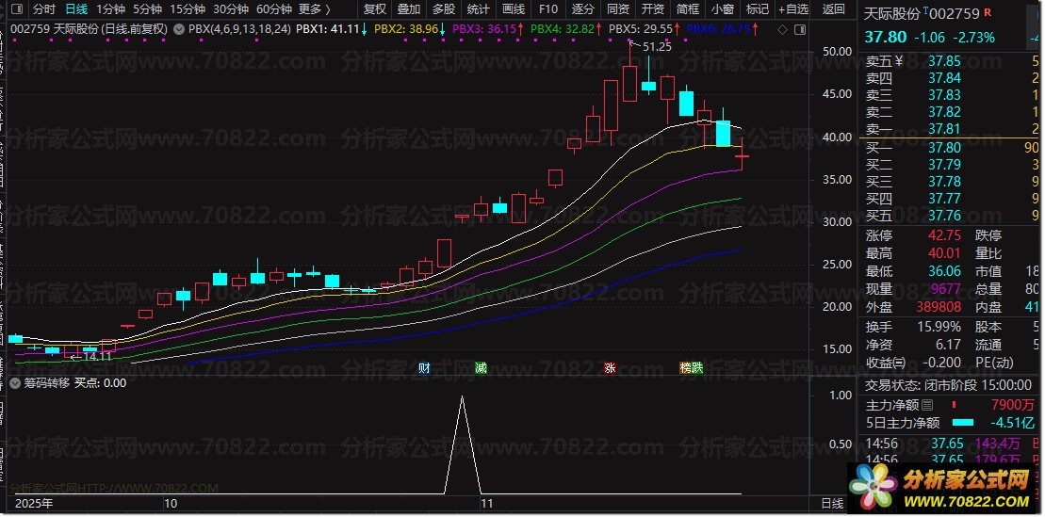Click the 返回 button
Screen dimensions: 1045x517
(833, 9)
